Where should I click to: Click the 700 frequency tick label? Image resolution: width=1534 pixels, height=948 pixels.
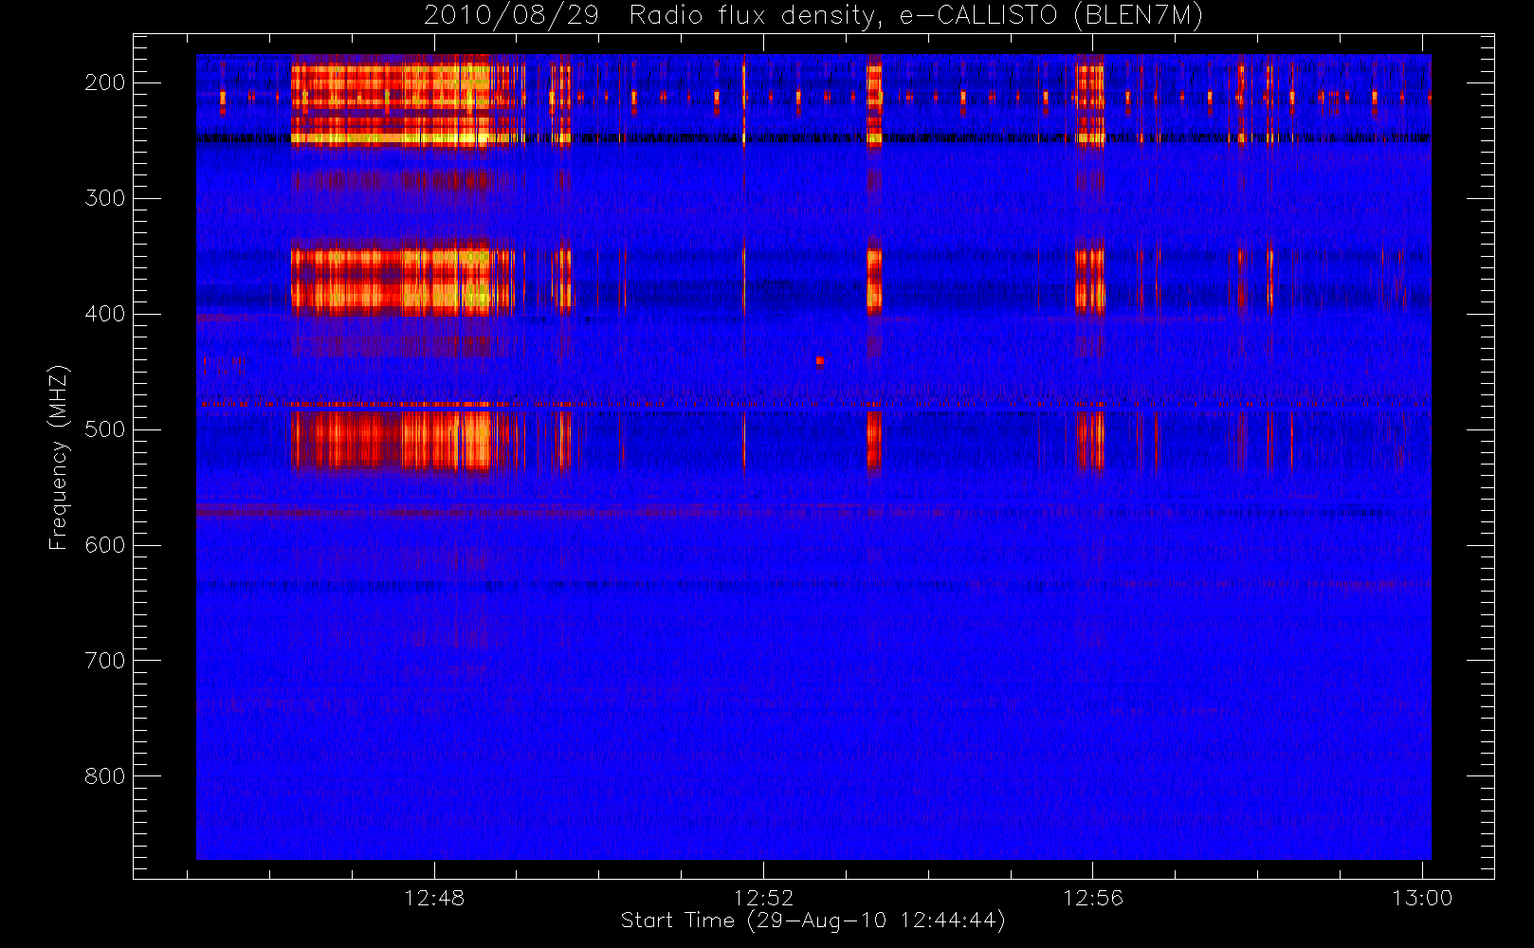pyautogui.click(x=105, y=661)
